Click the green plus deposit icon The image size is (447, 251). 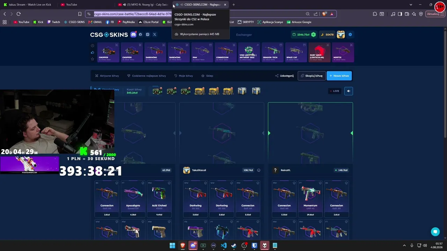coord(313,35)
